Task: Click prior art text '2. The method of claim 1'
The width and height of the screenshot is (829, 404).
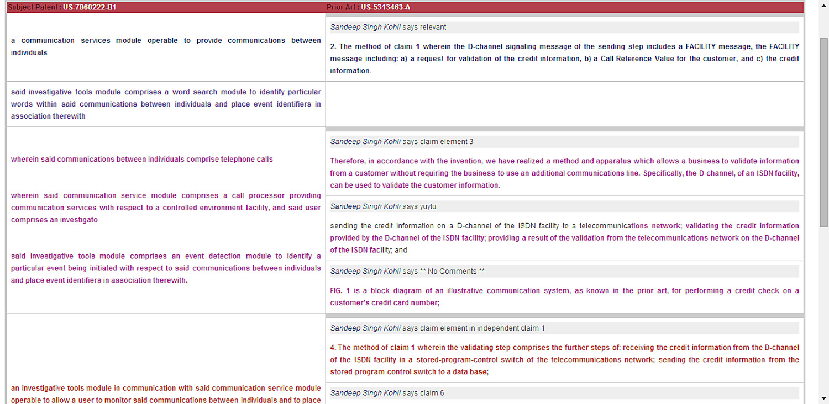Action: pyautogui.click(x=564, y=59)
